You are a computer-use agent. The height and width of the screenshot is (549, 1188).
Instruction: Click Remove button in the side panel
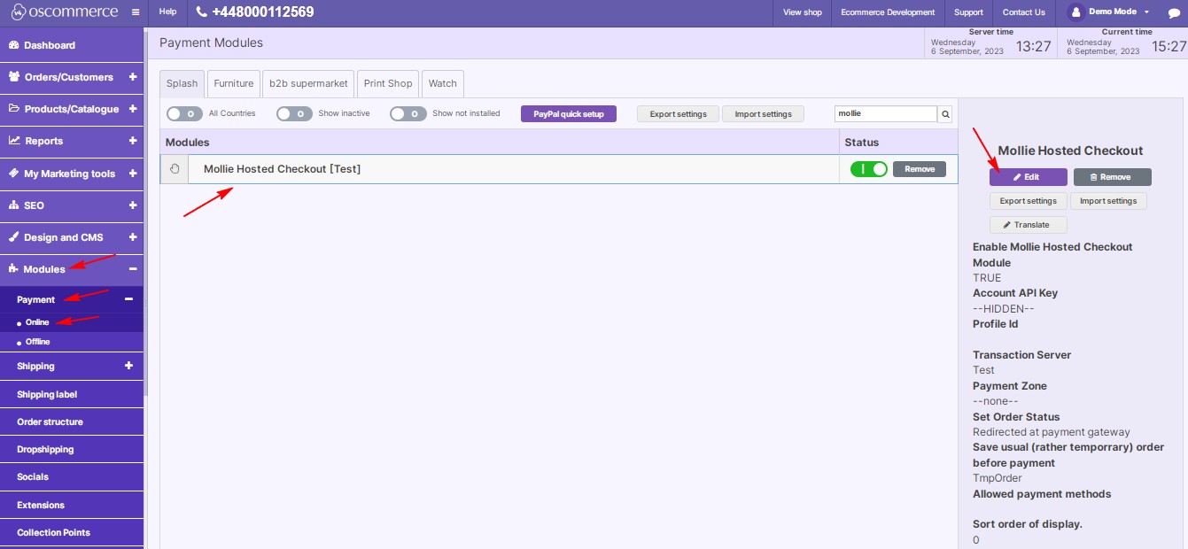click(1113, 177)
